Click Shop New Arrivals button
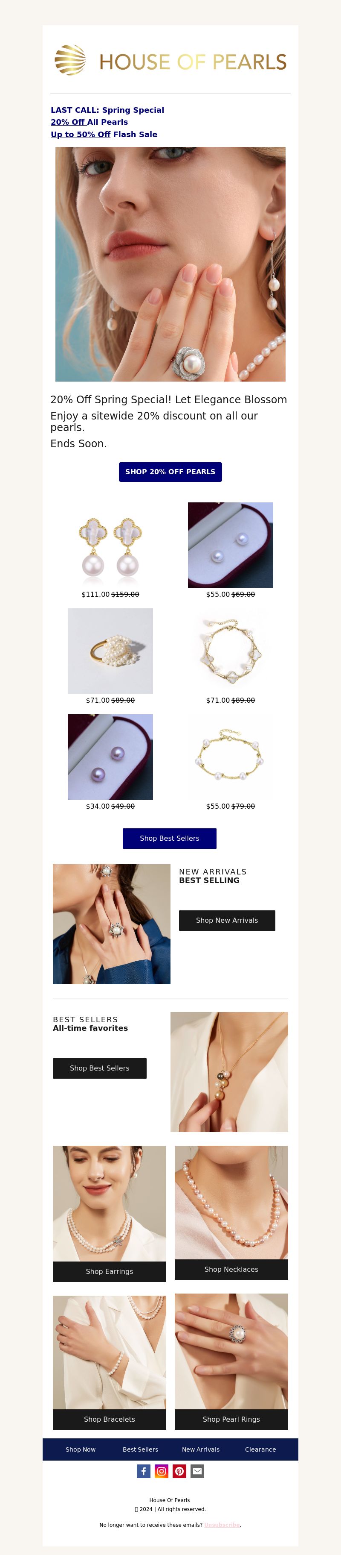The image size is (341, 1555). click(227, 921)
